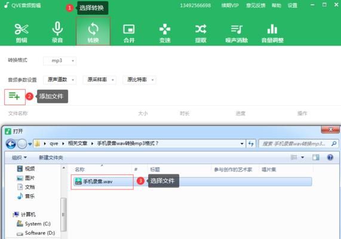Open recent locations arrow beside navigation buttons
This screenshot has width=341, height=239.
pos(30,144)
